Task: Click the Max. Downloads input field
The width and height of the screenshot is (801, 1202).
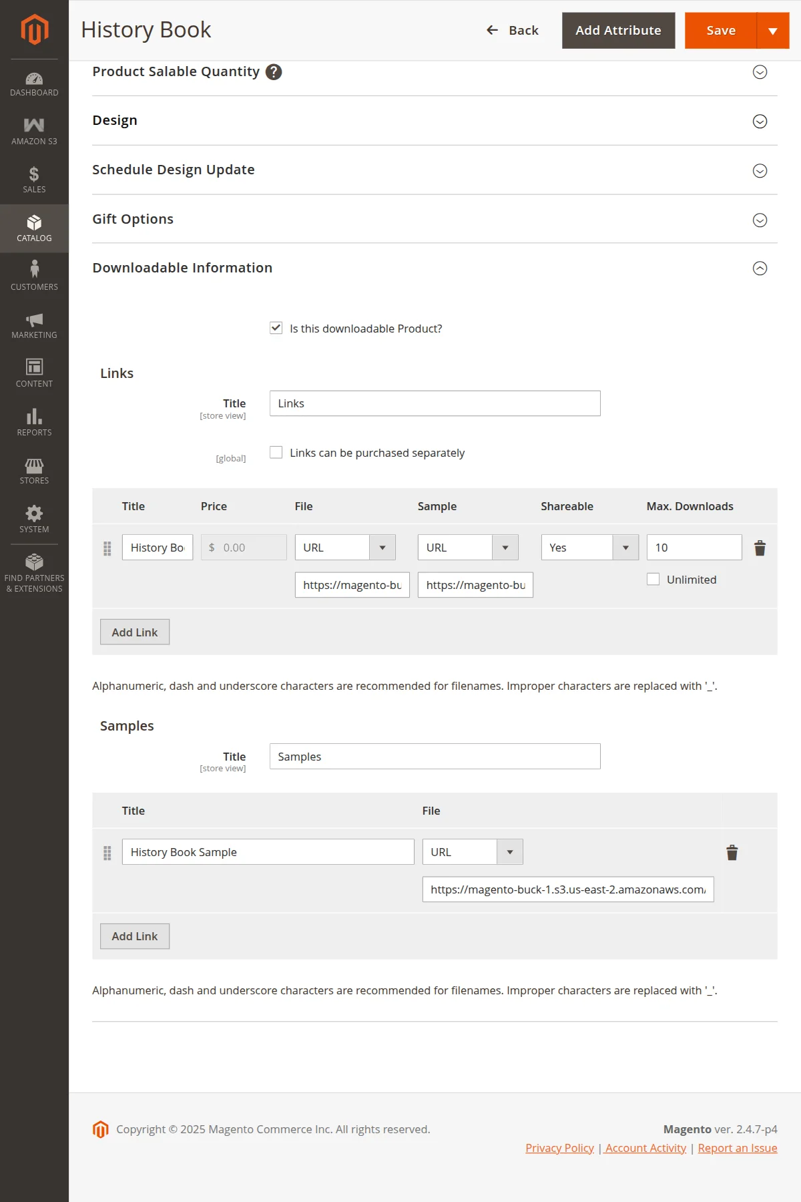Action: (x=694, y=548)
